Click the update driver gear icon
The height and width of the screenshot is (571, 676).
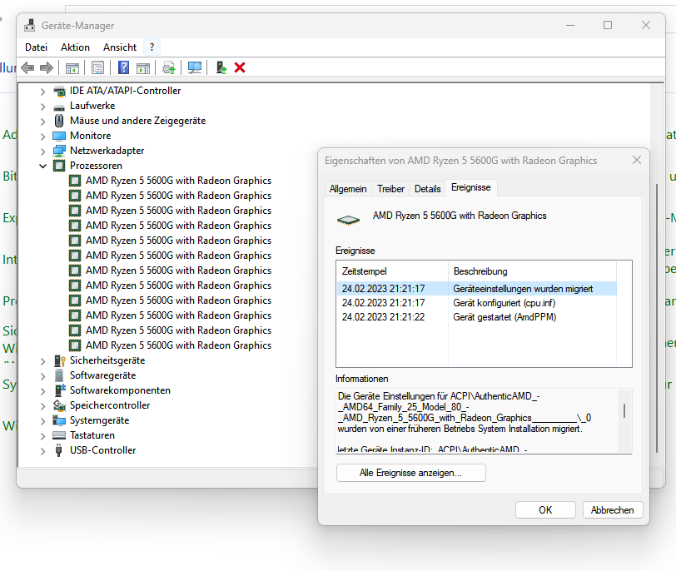168,67
